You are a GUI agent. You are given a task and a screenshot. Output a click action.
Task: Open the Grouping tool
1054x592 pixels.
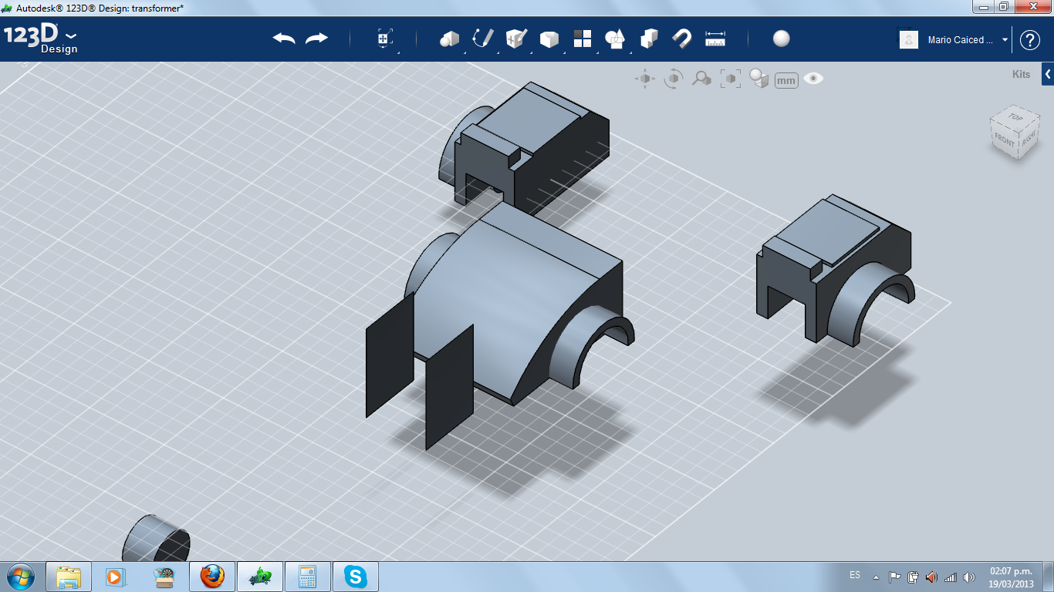(615, 39)
